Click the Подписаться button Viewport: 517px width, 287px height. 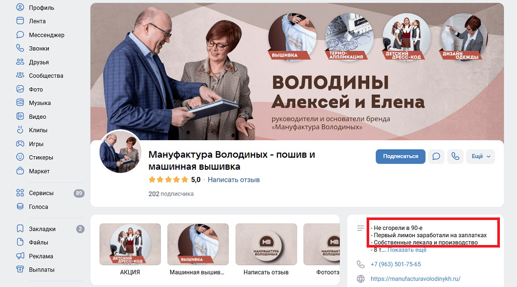point(401,156)
